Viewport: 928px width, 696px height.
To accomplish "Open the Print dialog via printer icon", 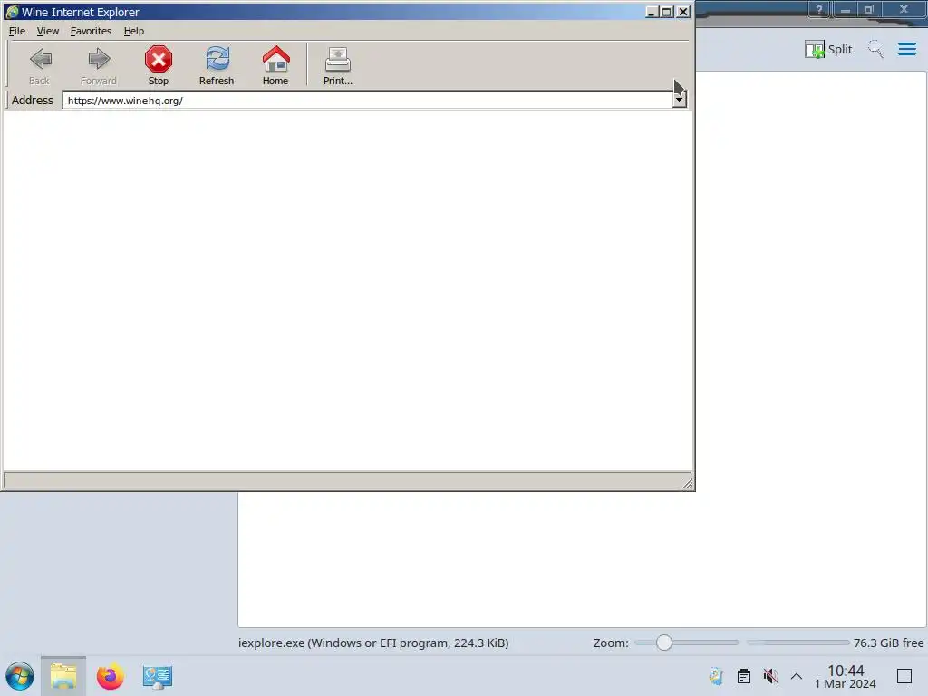I will (x=338, y=59).
